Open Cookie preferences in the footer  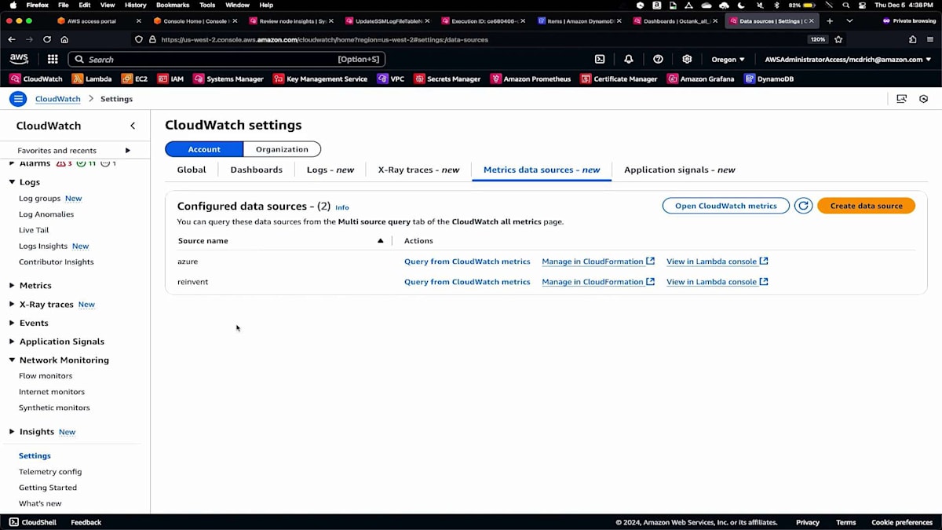pos(902,522)
